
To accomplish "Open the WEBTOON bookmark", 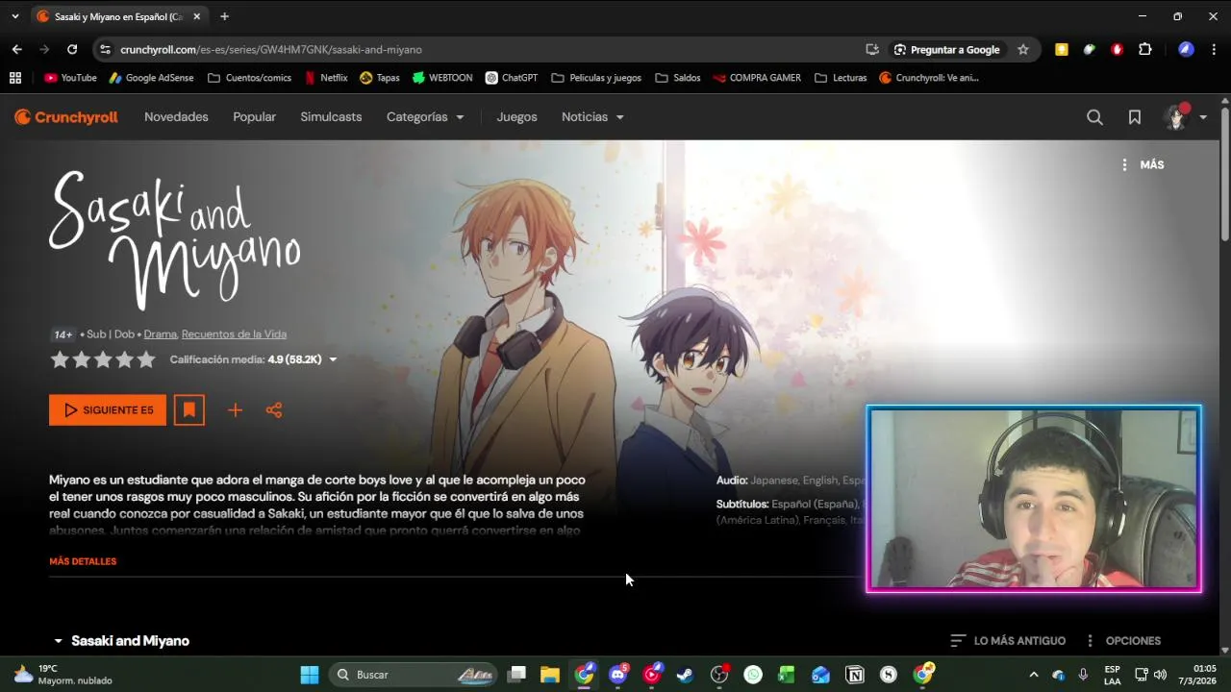I will (x=442, y=78).
